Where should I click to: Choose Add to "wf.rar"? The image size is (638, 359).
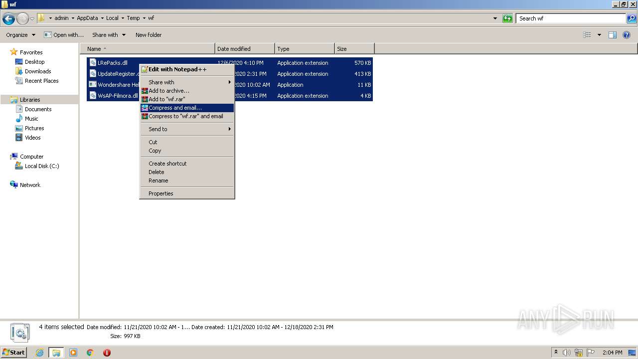[x=187, y=99]
